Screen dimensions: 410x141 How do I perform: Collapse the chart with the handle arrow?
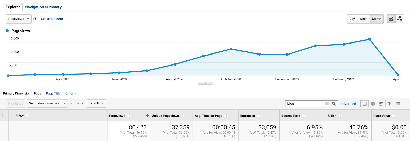[205, 83]
